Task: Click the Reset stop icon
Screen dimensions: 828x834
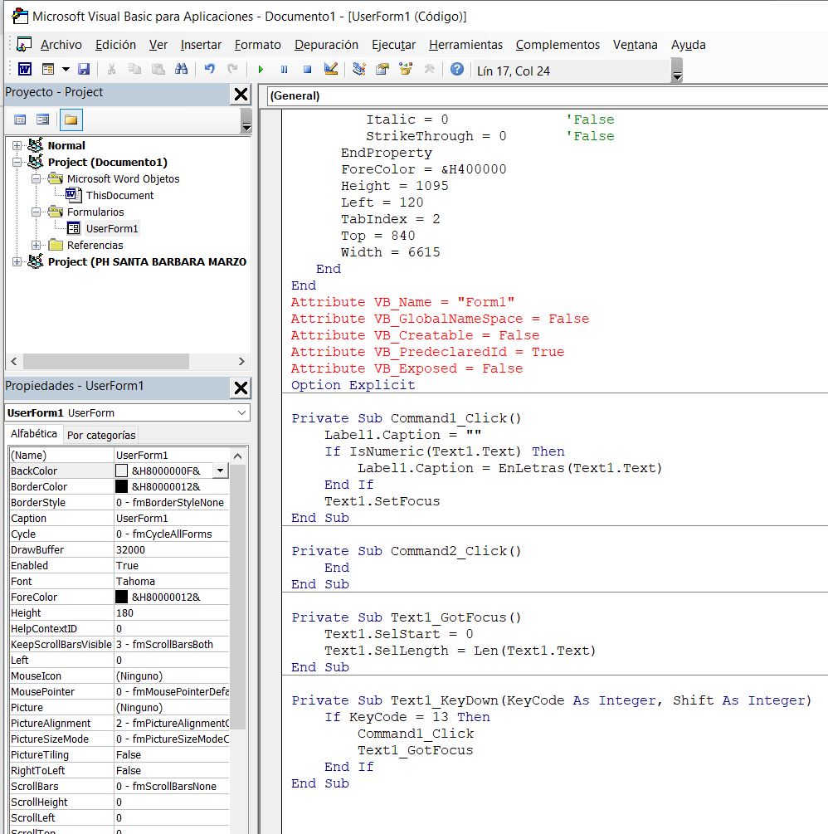Action: [307, 70]
